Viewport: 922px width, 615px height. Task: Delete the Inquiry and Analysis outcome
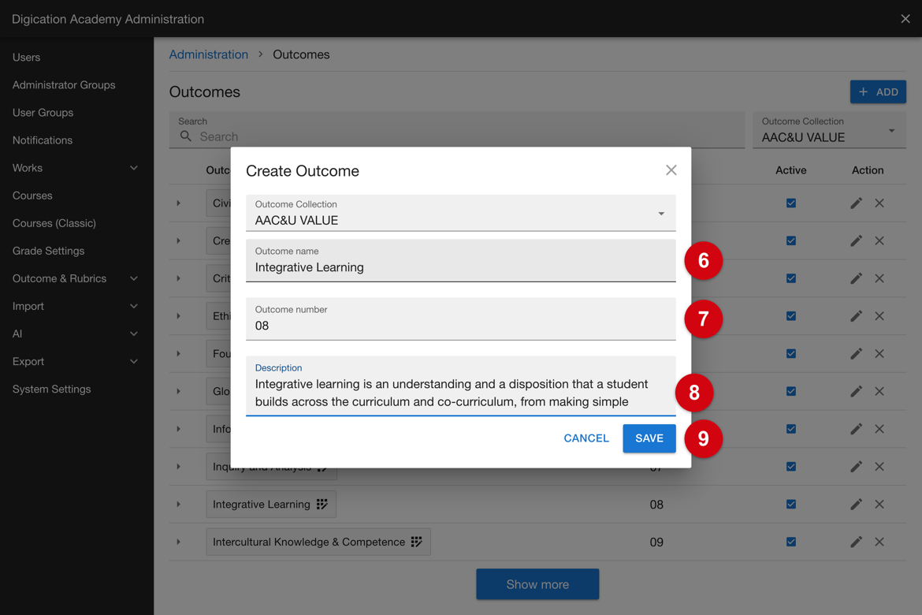(x=879, y=467)
